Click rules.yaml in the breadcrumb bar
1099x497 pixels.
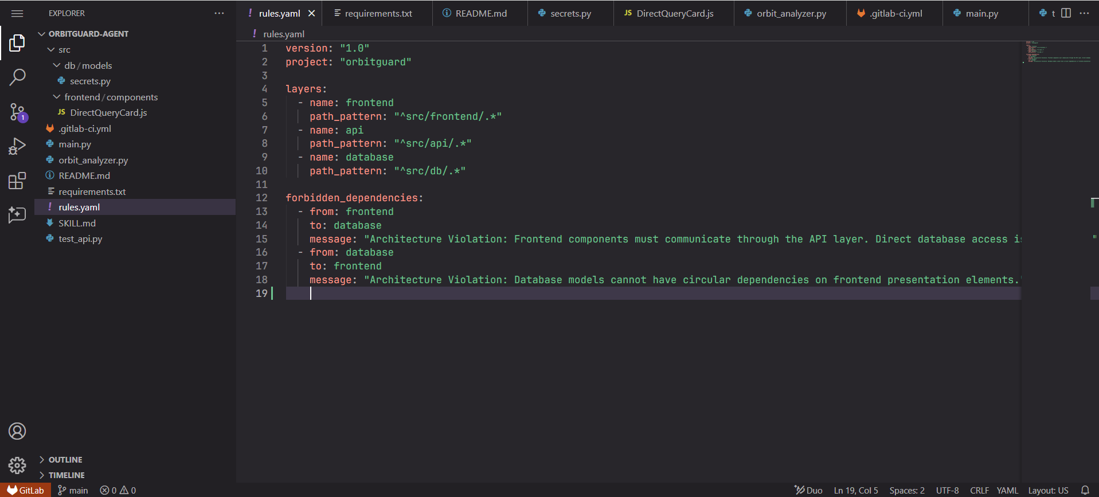(x=283, y=34)
